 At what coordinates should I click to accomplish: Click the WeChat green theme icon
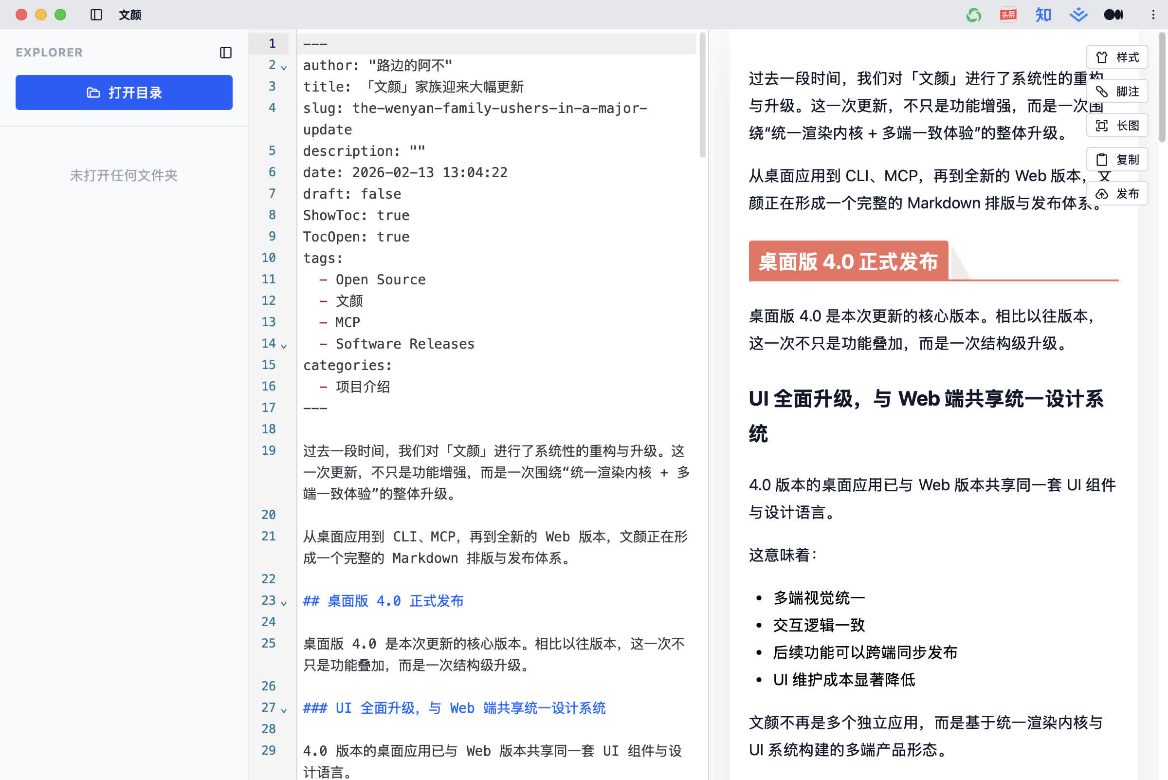click(x=974, y=15)
